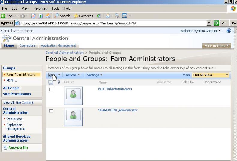Screen dimensions: 237x161
Task: Click the Back arrow icon
Action: pyautogui.click(x=3, y=16)
